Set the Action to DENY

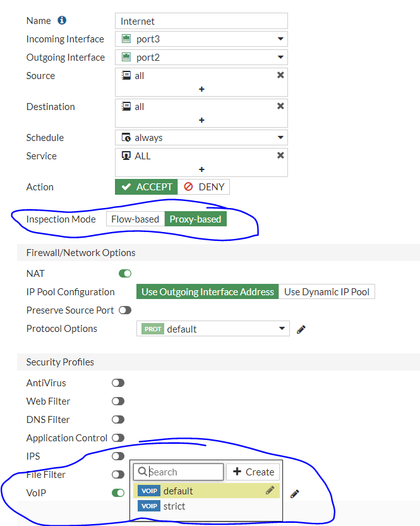tap(204, 187)
